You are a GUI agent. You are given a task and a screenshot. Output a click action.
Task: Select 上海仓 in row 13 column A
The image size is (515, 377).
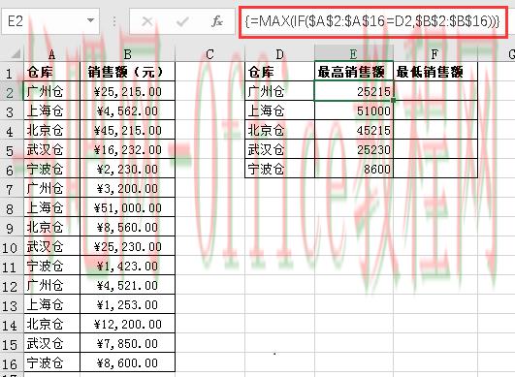click(52, 304)
